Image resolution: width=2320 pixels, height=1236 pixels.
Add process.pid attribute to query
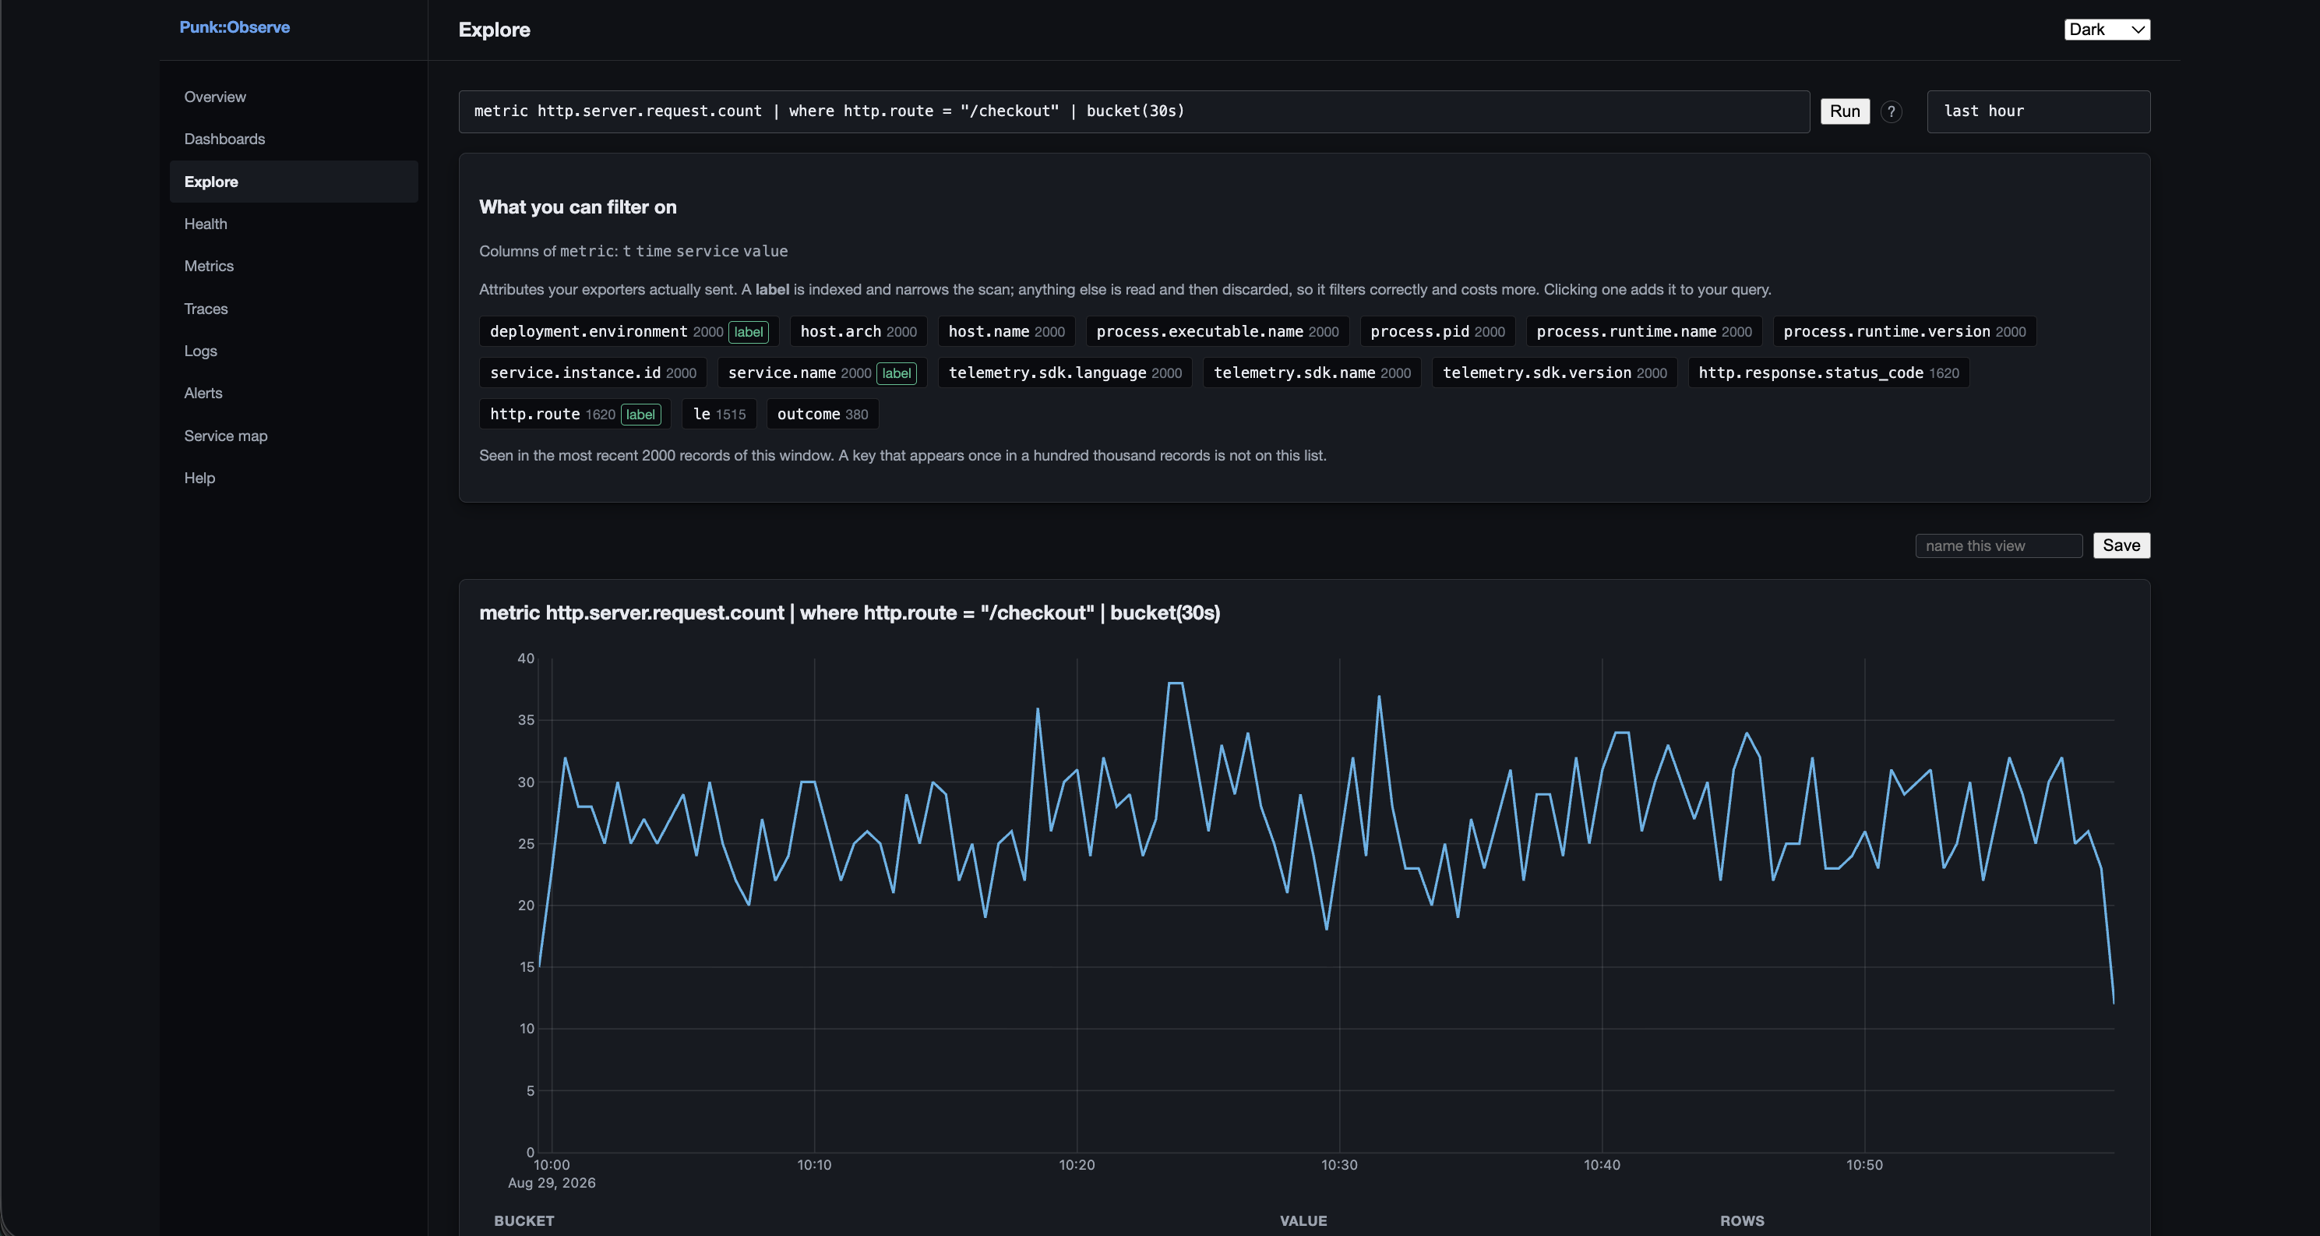click(1437, 331)
